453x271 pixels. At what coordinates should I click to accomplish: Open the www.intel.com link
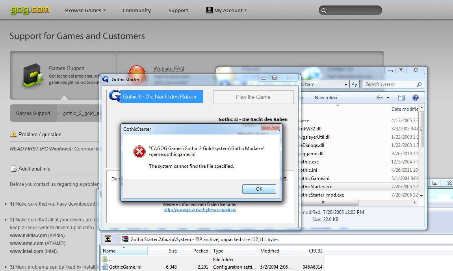pyautogui.click(x=26, y=251)
